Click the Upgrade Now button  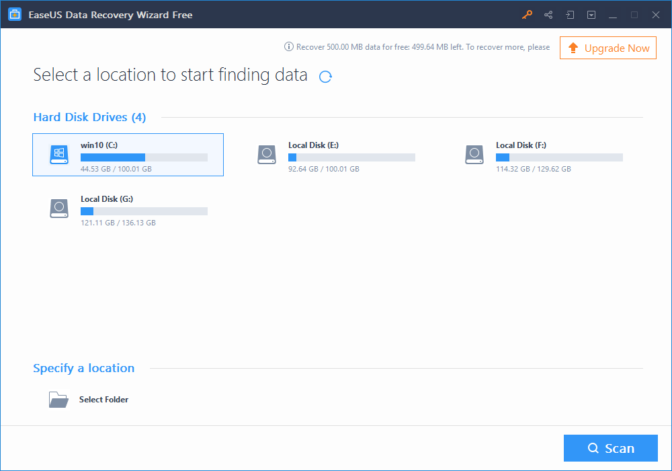pyautogui.click(x=608, y=48)
